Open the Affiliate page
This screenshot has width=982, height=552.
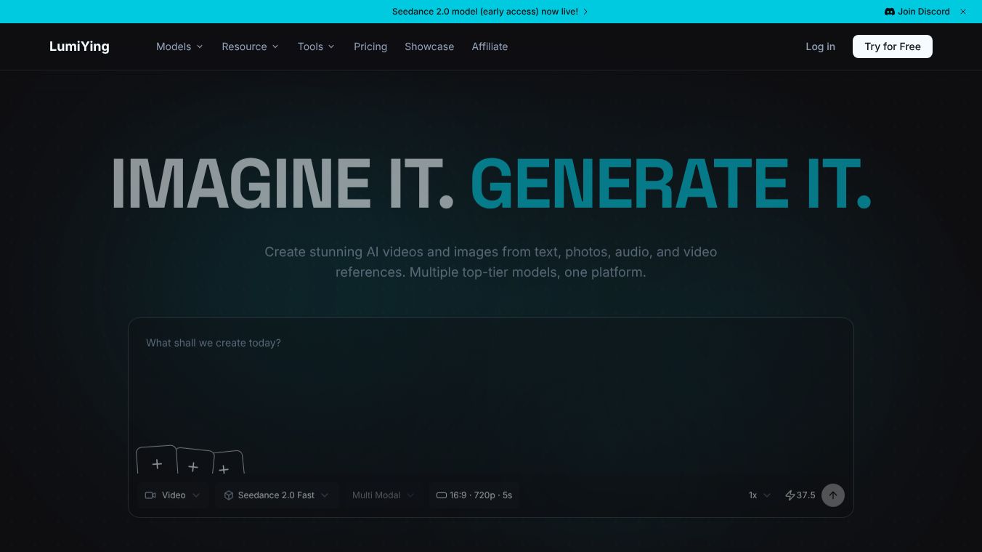(490, 46)
